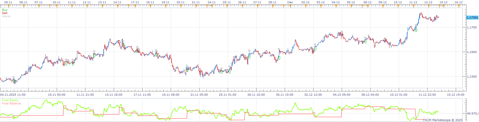This screenshot has width=479, height=122.
Task: Select the 25.11 01:00 time label
Action: (x=228, y=95)
